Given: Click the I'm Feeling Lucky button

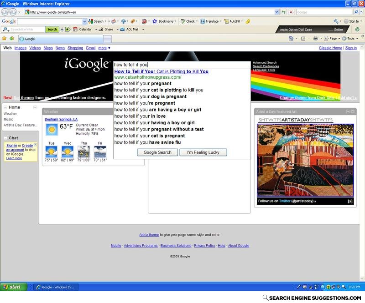Looking at the screenshot, I should point(203,152).
